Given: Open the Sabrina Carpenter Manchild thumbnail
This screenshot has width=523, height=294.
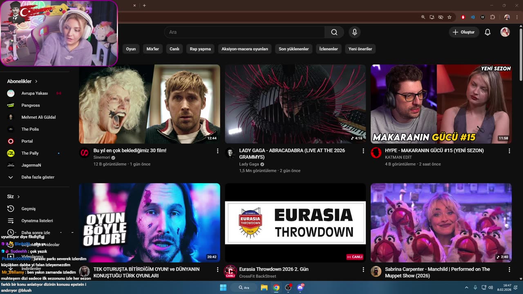Looking at the screenshot, I should [x=441, y=223].
